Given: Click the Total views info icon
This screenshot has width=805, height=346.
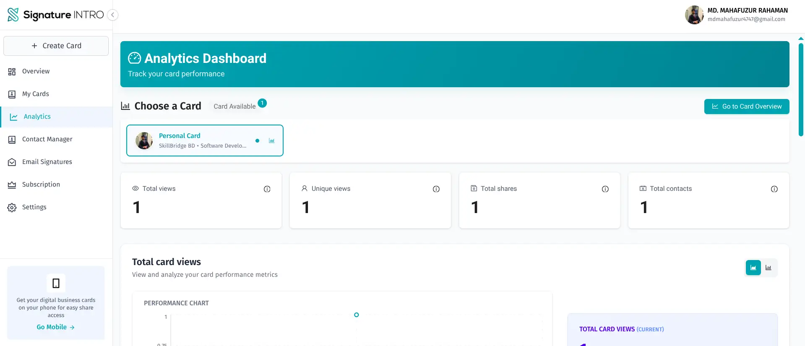Looking at the screenshot, I should point(267,189).
